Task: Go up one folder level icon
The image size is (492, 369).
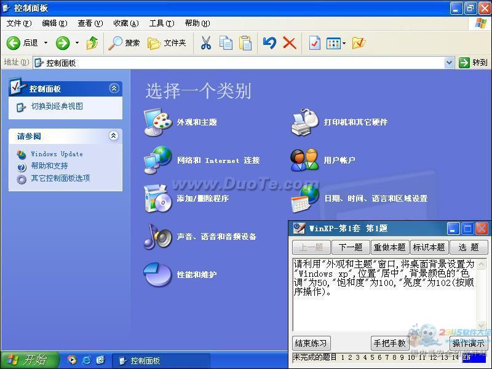Action: (92, 43)
